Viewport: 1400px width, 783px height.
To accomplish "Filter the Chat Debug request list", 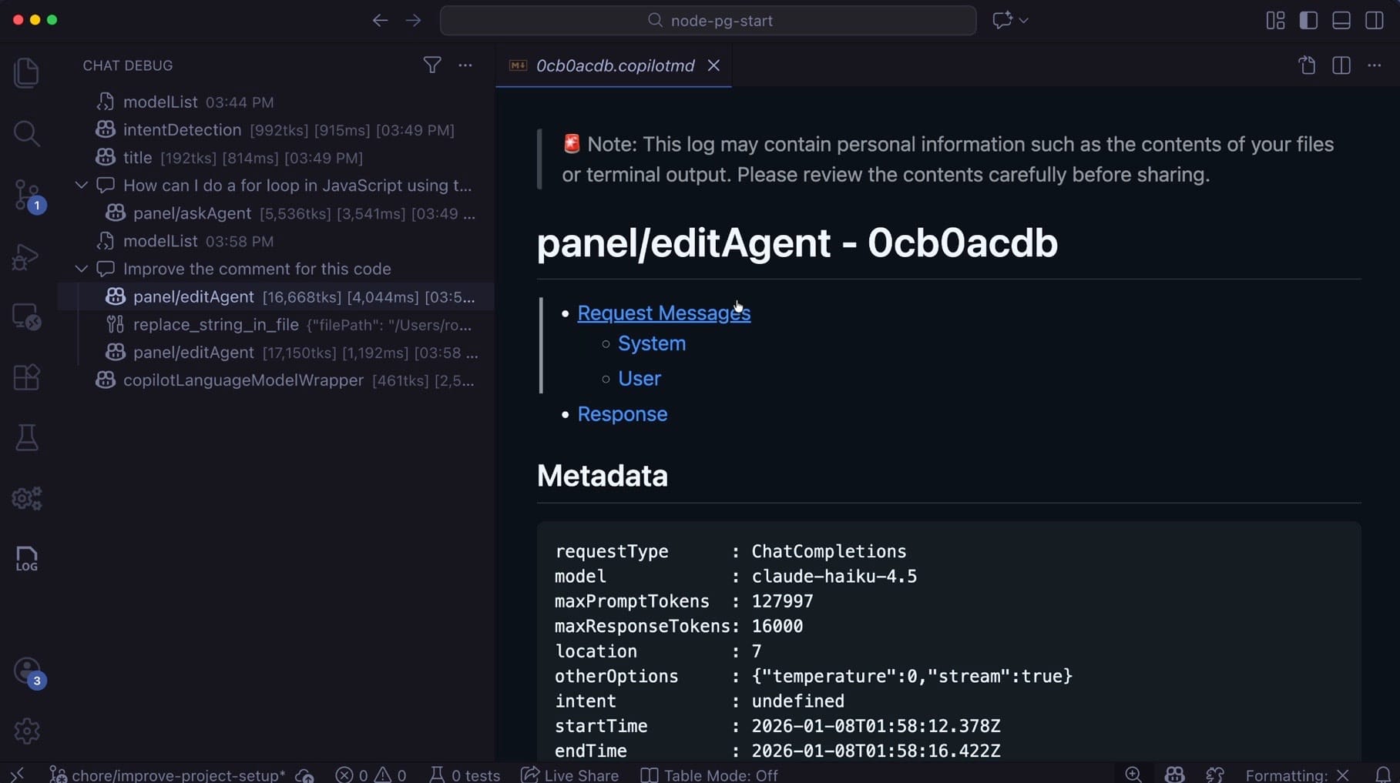I will coord(433,65).
